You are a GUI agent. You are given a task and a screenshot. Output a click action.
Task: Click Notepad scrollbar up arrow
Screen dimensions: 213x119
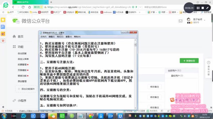135,40
